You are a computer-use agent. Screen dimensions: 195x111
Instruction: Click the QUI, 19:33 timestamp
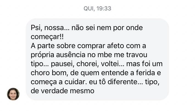point(98,8)
